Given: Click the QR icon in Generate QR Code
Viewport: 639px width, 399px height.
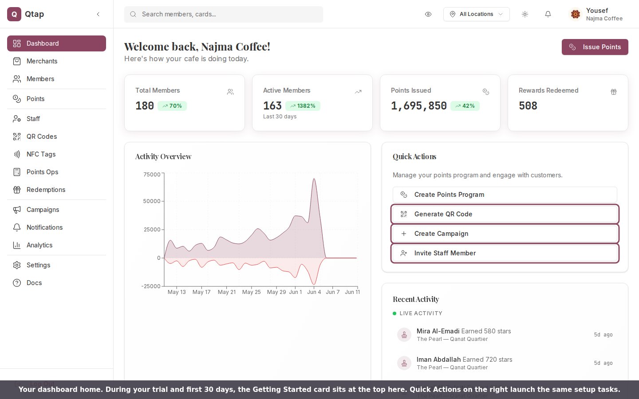Looking at the screenshot, I should 404,214.
